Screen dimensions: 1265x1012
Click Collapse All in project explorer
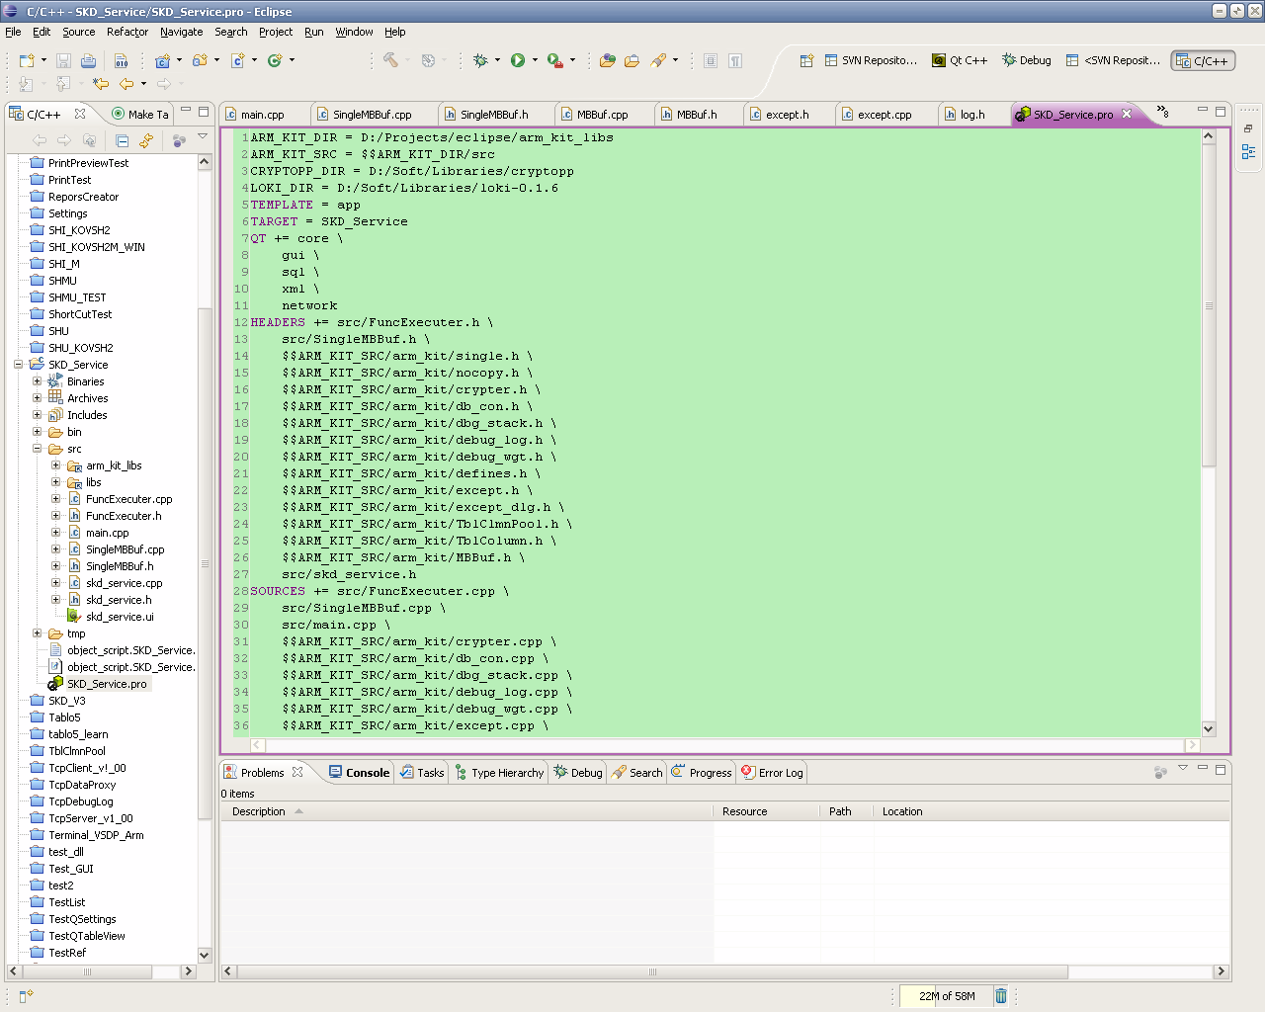[122, 140]
